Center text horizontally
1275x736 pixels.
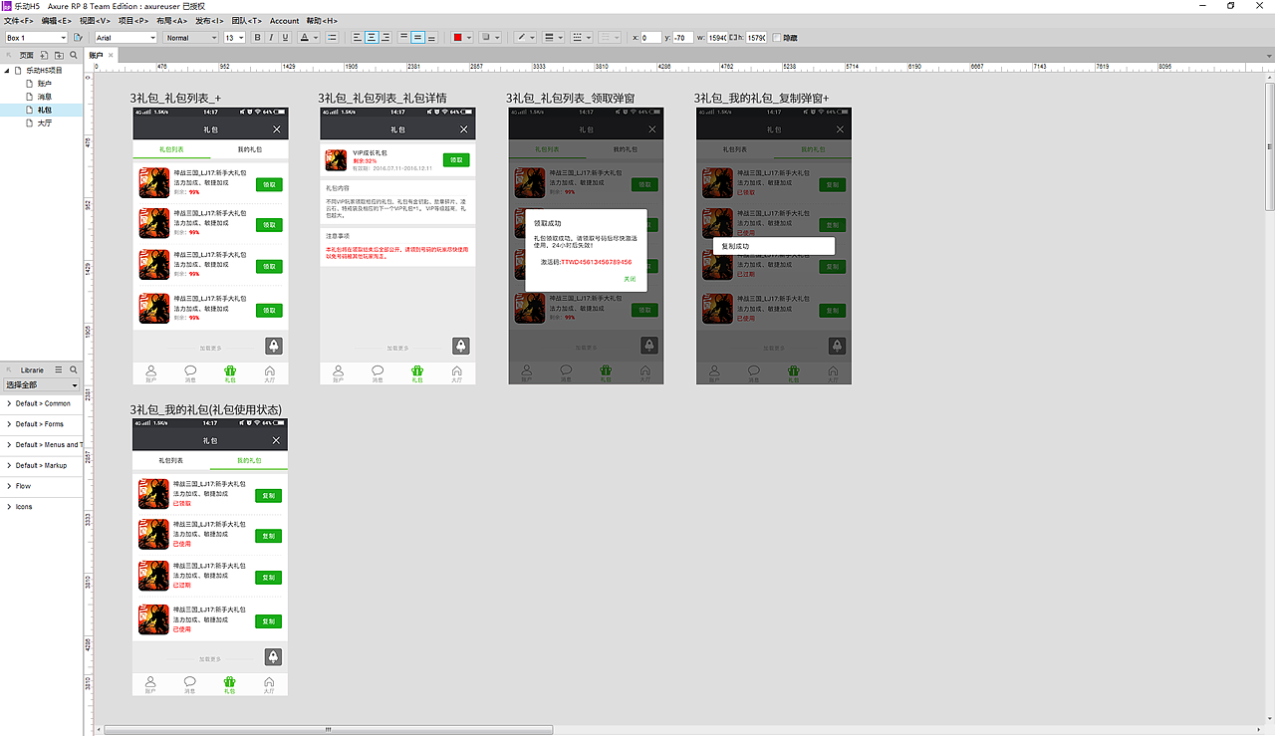pos(372,38)
